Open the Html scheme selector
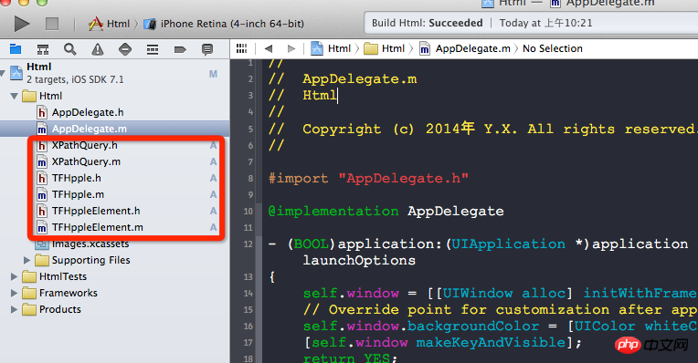 (109, 24)
